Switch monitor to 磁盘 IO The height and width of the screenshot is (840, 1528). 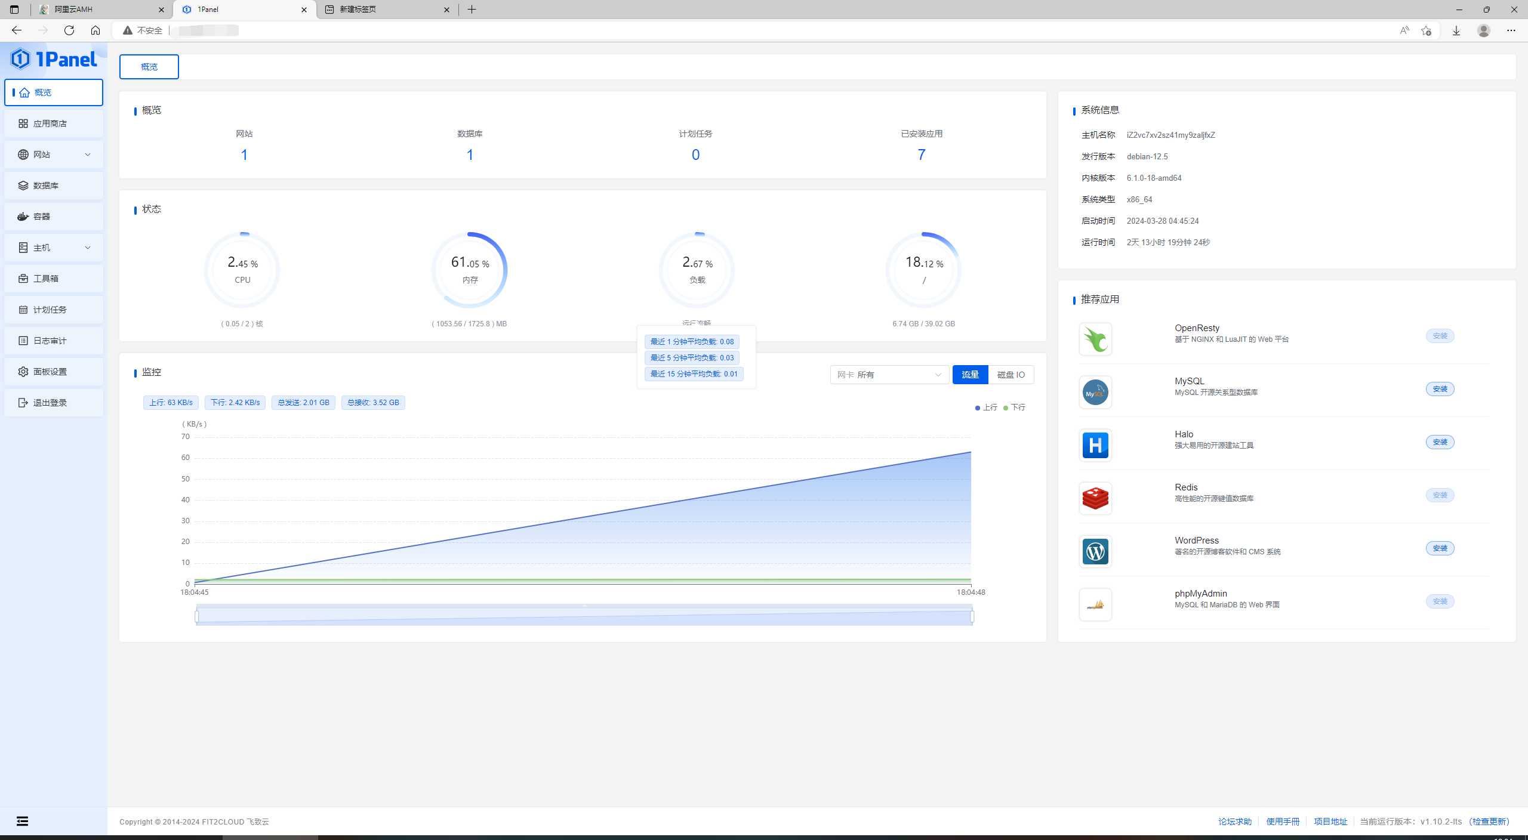[1011, 375]
